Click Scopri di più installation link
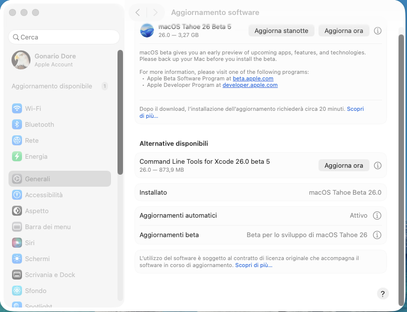Image resolution: width=407 pixels, height=312 pixels. point(355,109)
